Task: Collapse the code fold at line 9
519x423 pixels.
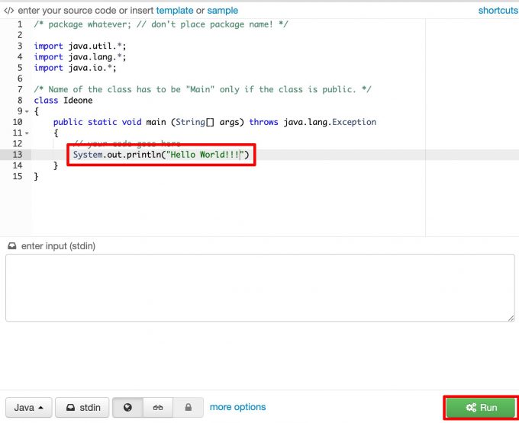Action: (27, 111)
